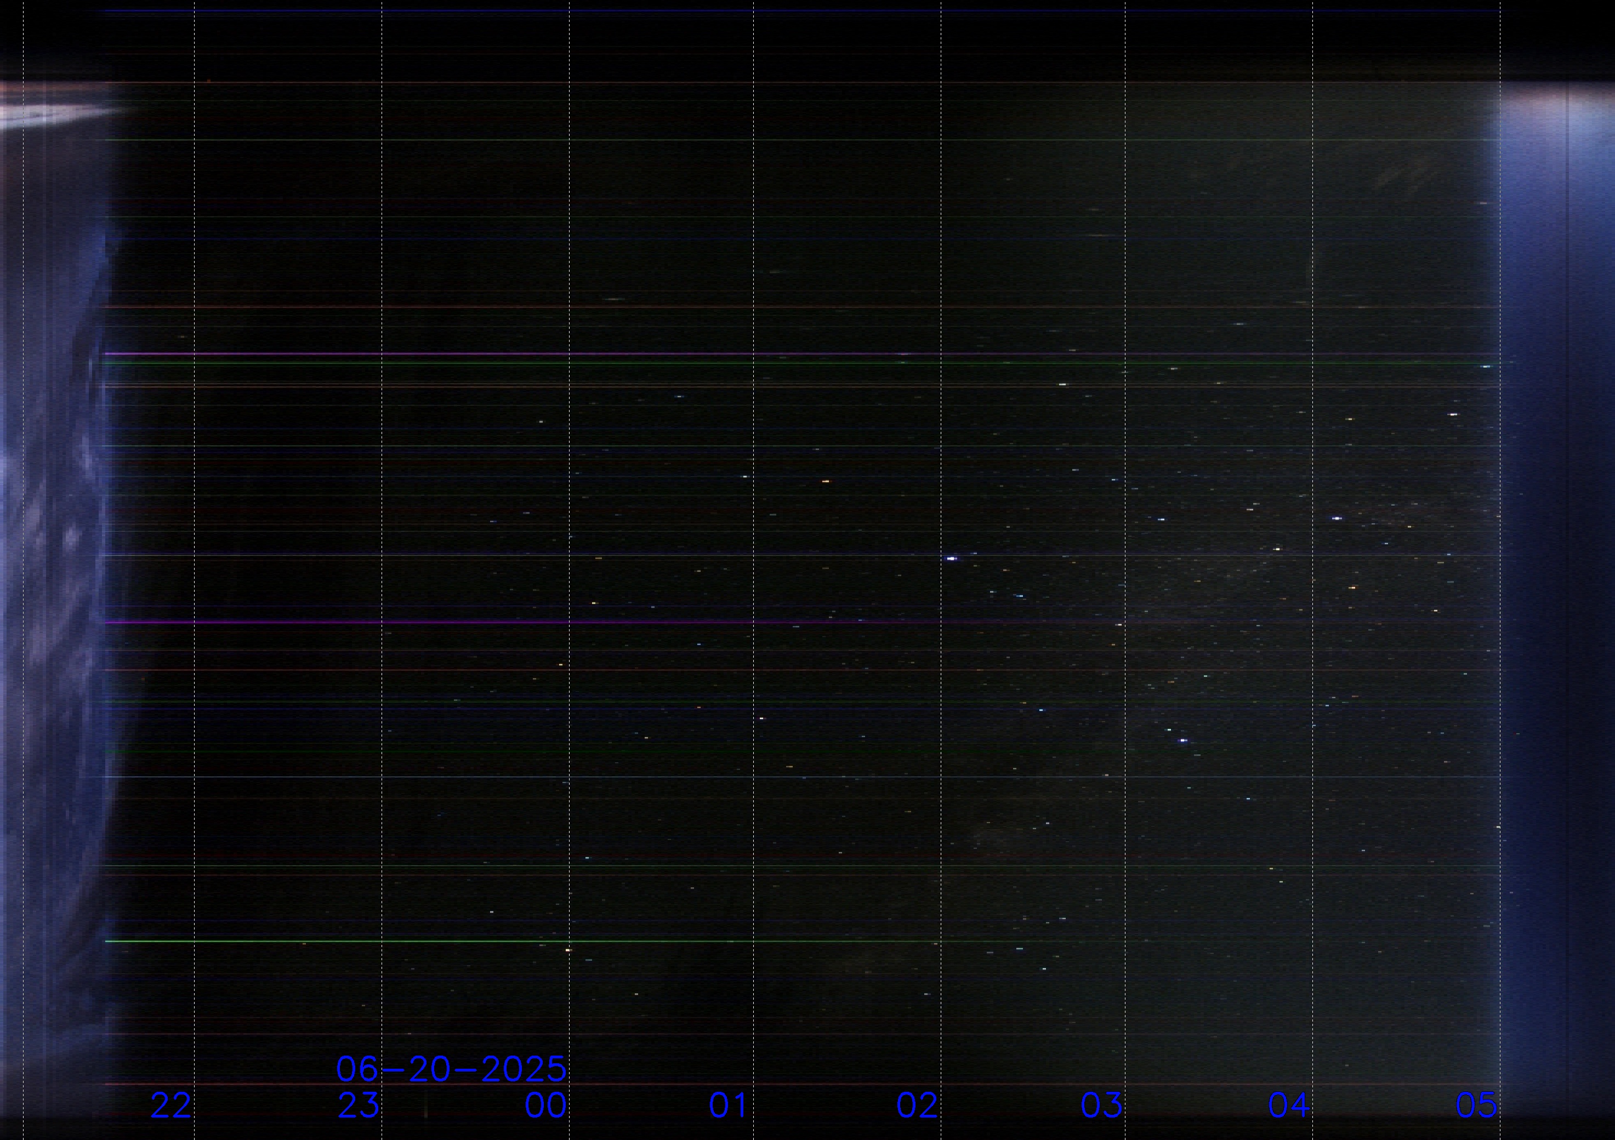Click the 05 hour label
Image resolution: width=1615 pixels, height=1140 pixels.
(x=1476, y=1106)
